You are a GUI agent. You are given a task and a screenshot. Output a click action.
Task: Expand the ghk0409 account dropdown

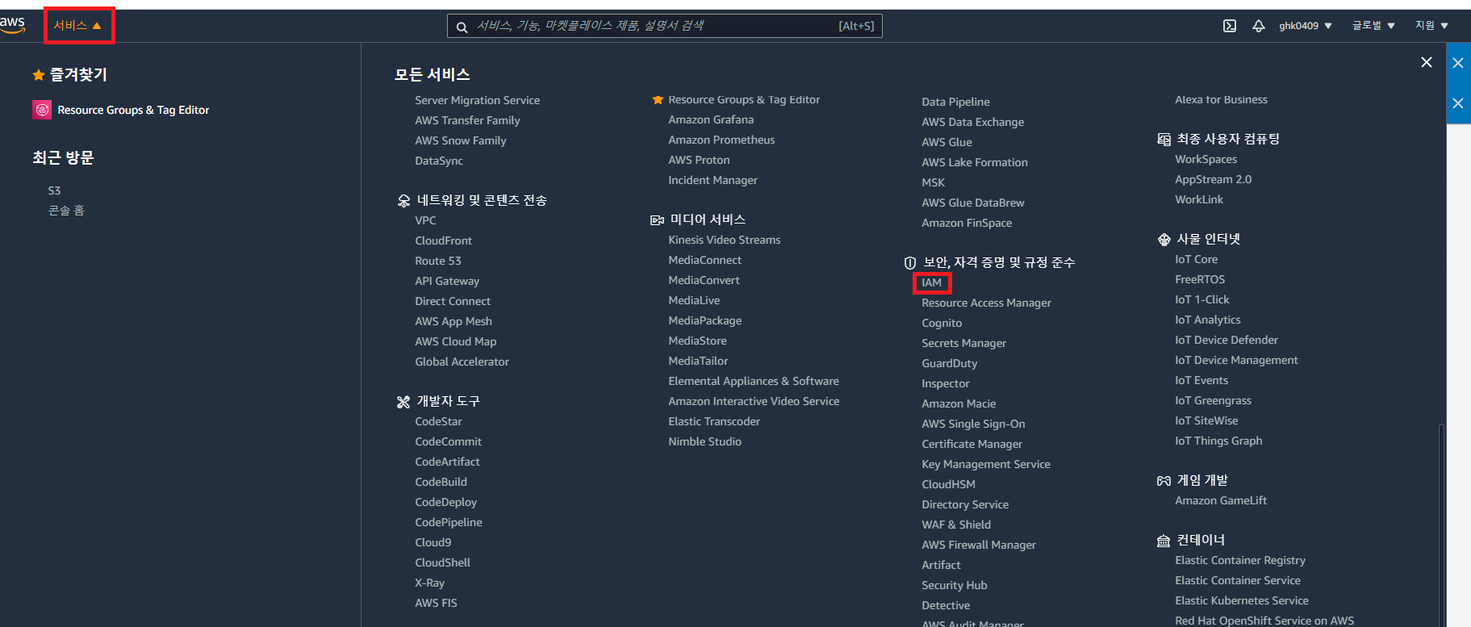point(1306,26)
